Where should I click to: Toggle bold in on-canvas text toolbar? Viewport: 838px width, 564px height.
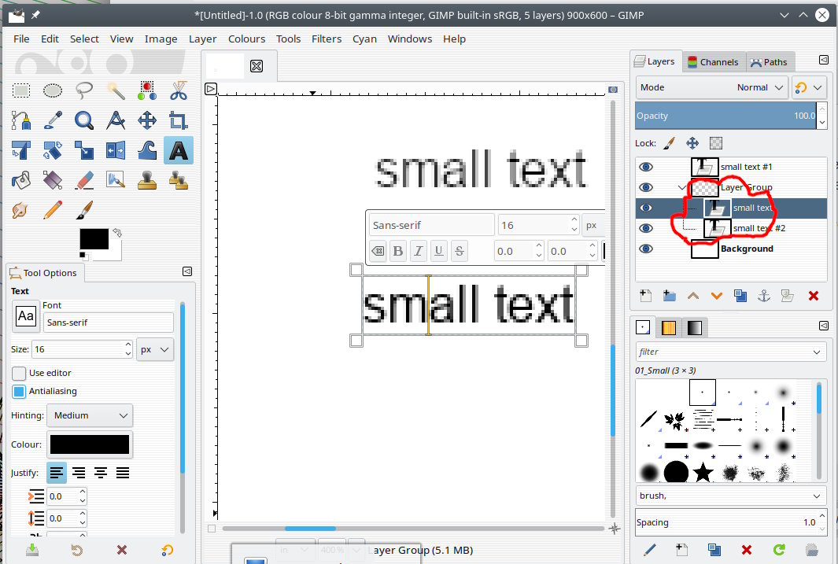(x=398, y=251)
